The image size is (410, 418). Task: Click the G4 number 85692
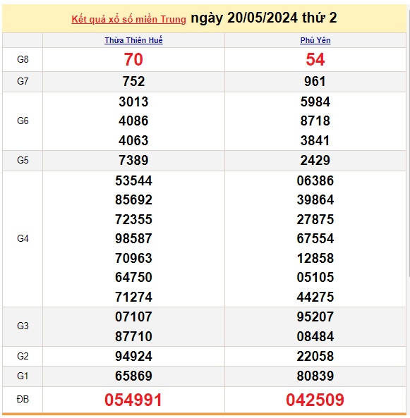pos(133,199)
